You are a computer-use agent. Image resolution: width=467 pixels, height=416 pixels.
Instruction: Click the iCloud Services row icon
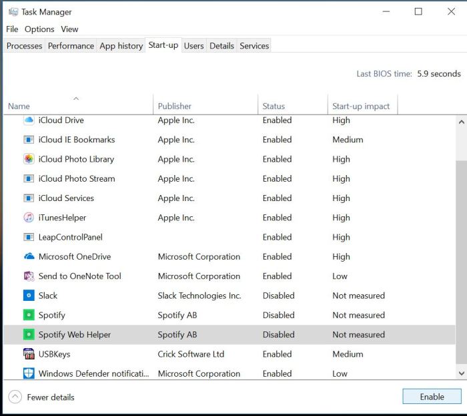tap(29, 198)
